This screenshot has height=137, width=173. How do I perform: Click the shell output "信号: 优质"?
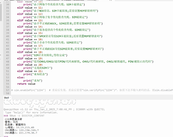click(11, 122)
